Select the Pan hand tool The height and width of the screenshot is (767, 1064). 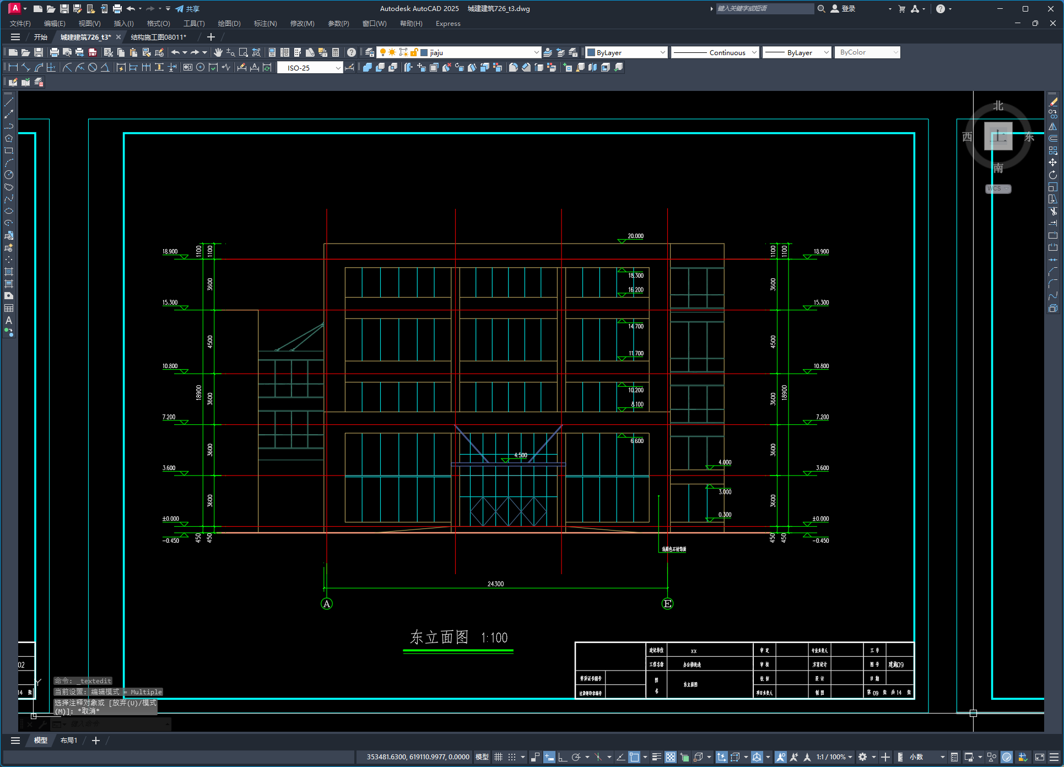click(218, 52)
